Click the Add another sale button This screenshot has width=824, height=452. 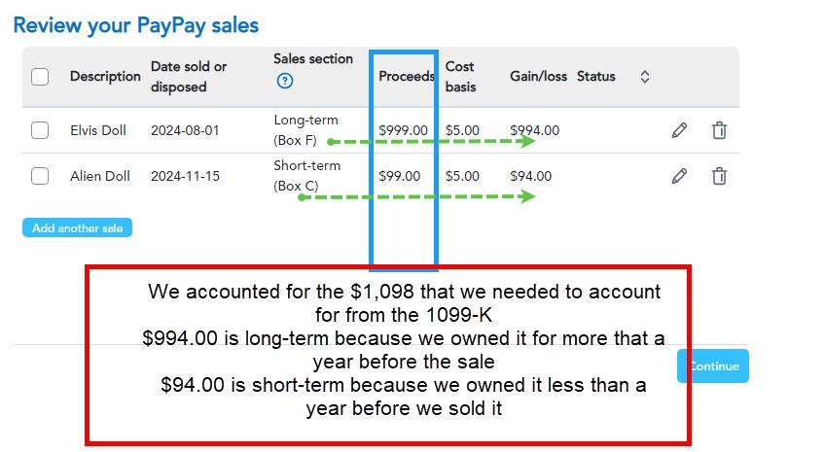click(x=77, y=227)
